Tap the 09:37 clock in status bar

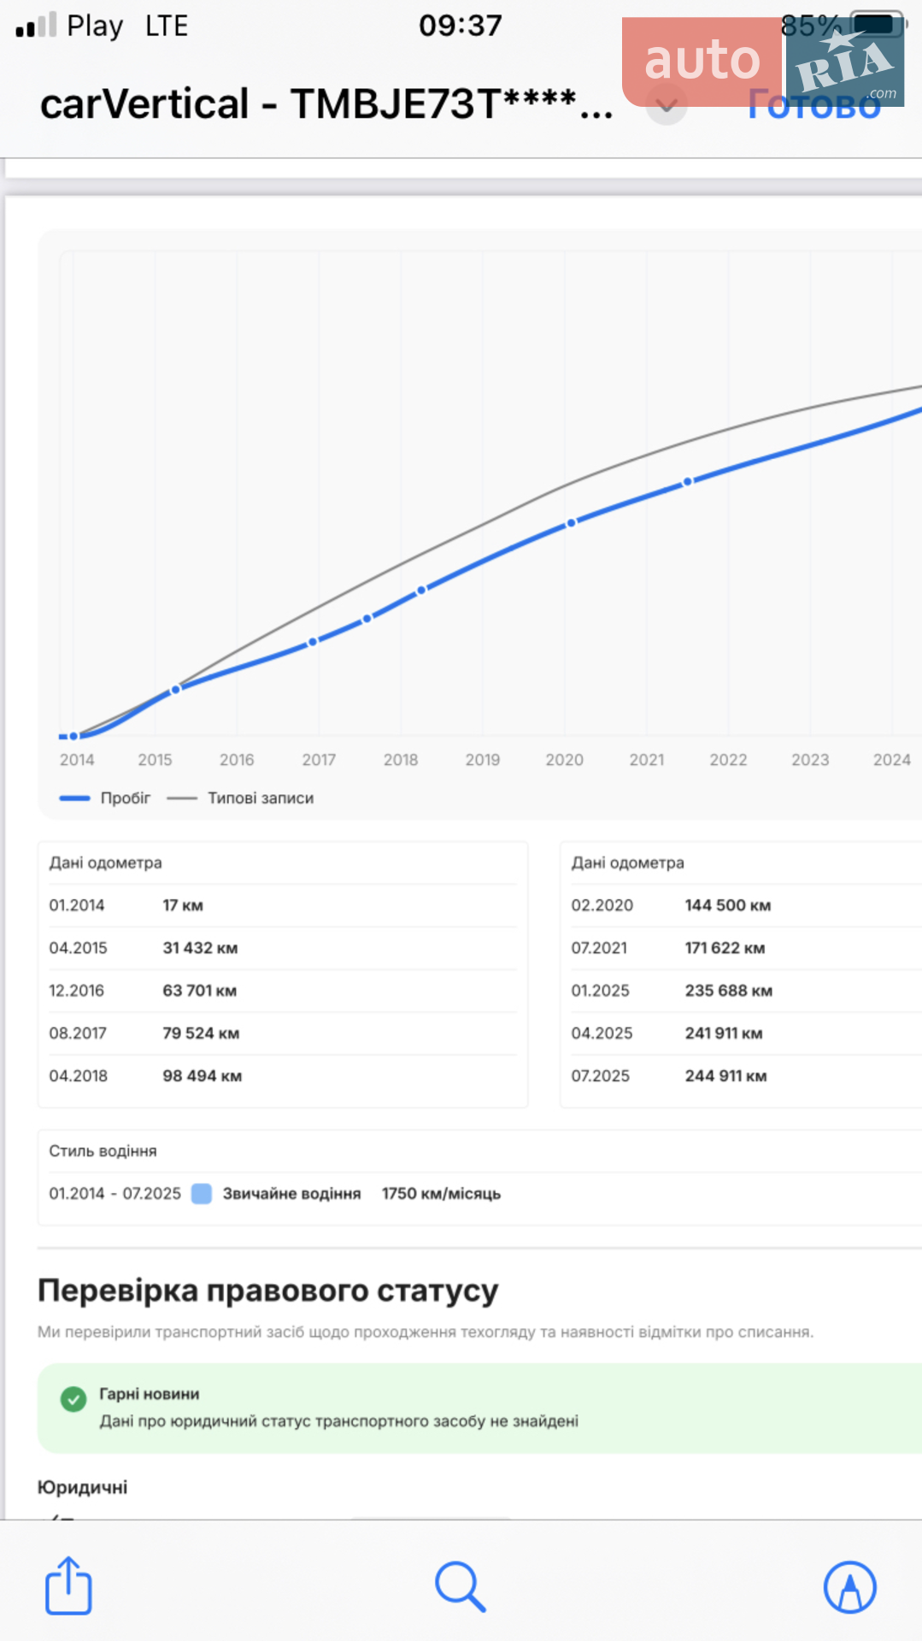click(460, 25)
